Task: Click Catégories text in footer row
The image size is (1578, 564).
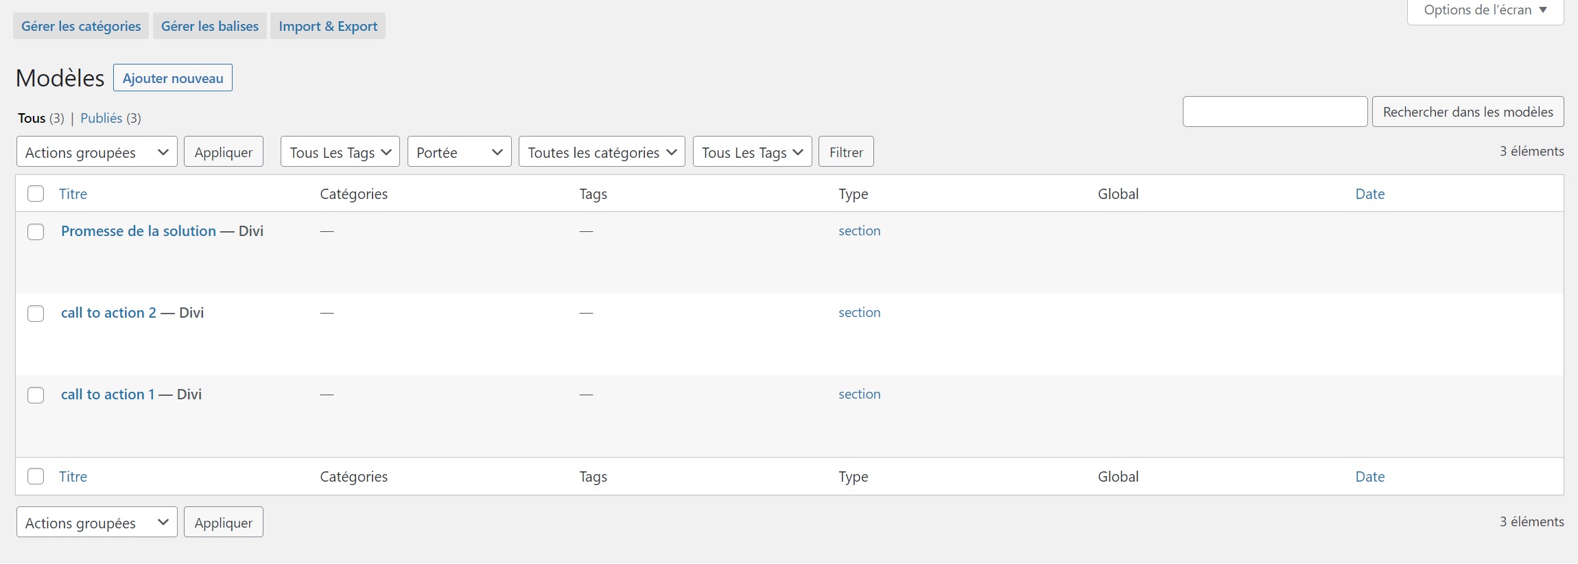Action: (354, 477)
